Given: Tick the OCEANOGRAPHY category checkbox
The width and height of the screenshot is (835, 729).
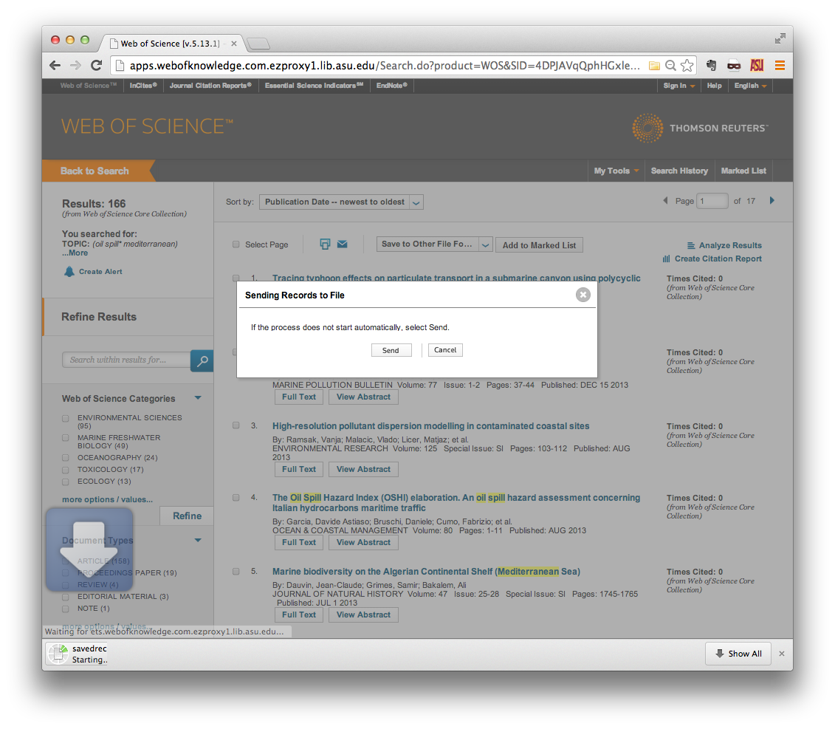Looking at the screenshot, I should [x=66, y=458].
